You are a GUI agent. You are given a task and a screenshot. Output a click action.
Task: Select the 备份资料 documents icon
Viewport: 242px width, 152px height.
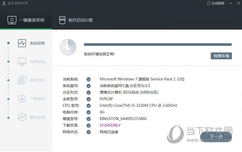pyautogui.click(x=22, y=80)
